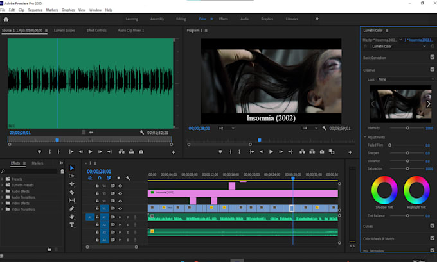The image size is (437, 262).
Task: Toggle Creative section checkbox
Action: coord(433,69)
